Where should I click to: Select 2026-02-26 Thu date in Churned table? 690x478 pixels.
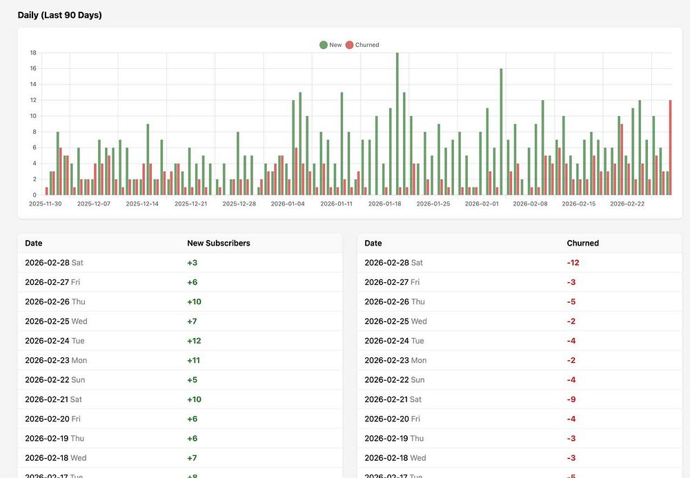395,301
